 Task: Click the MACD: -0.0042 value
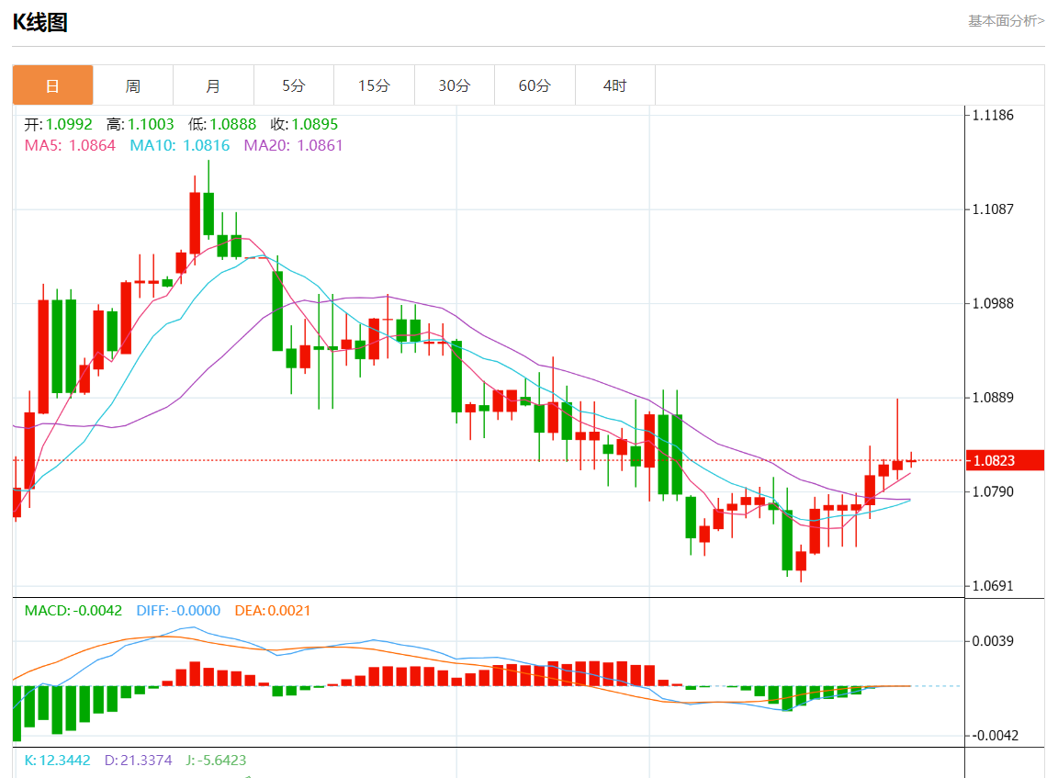(73, 611)
